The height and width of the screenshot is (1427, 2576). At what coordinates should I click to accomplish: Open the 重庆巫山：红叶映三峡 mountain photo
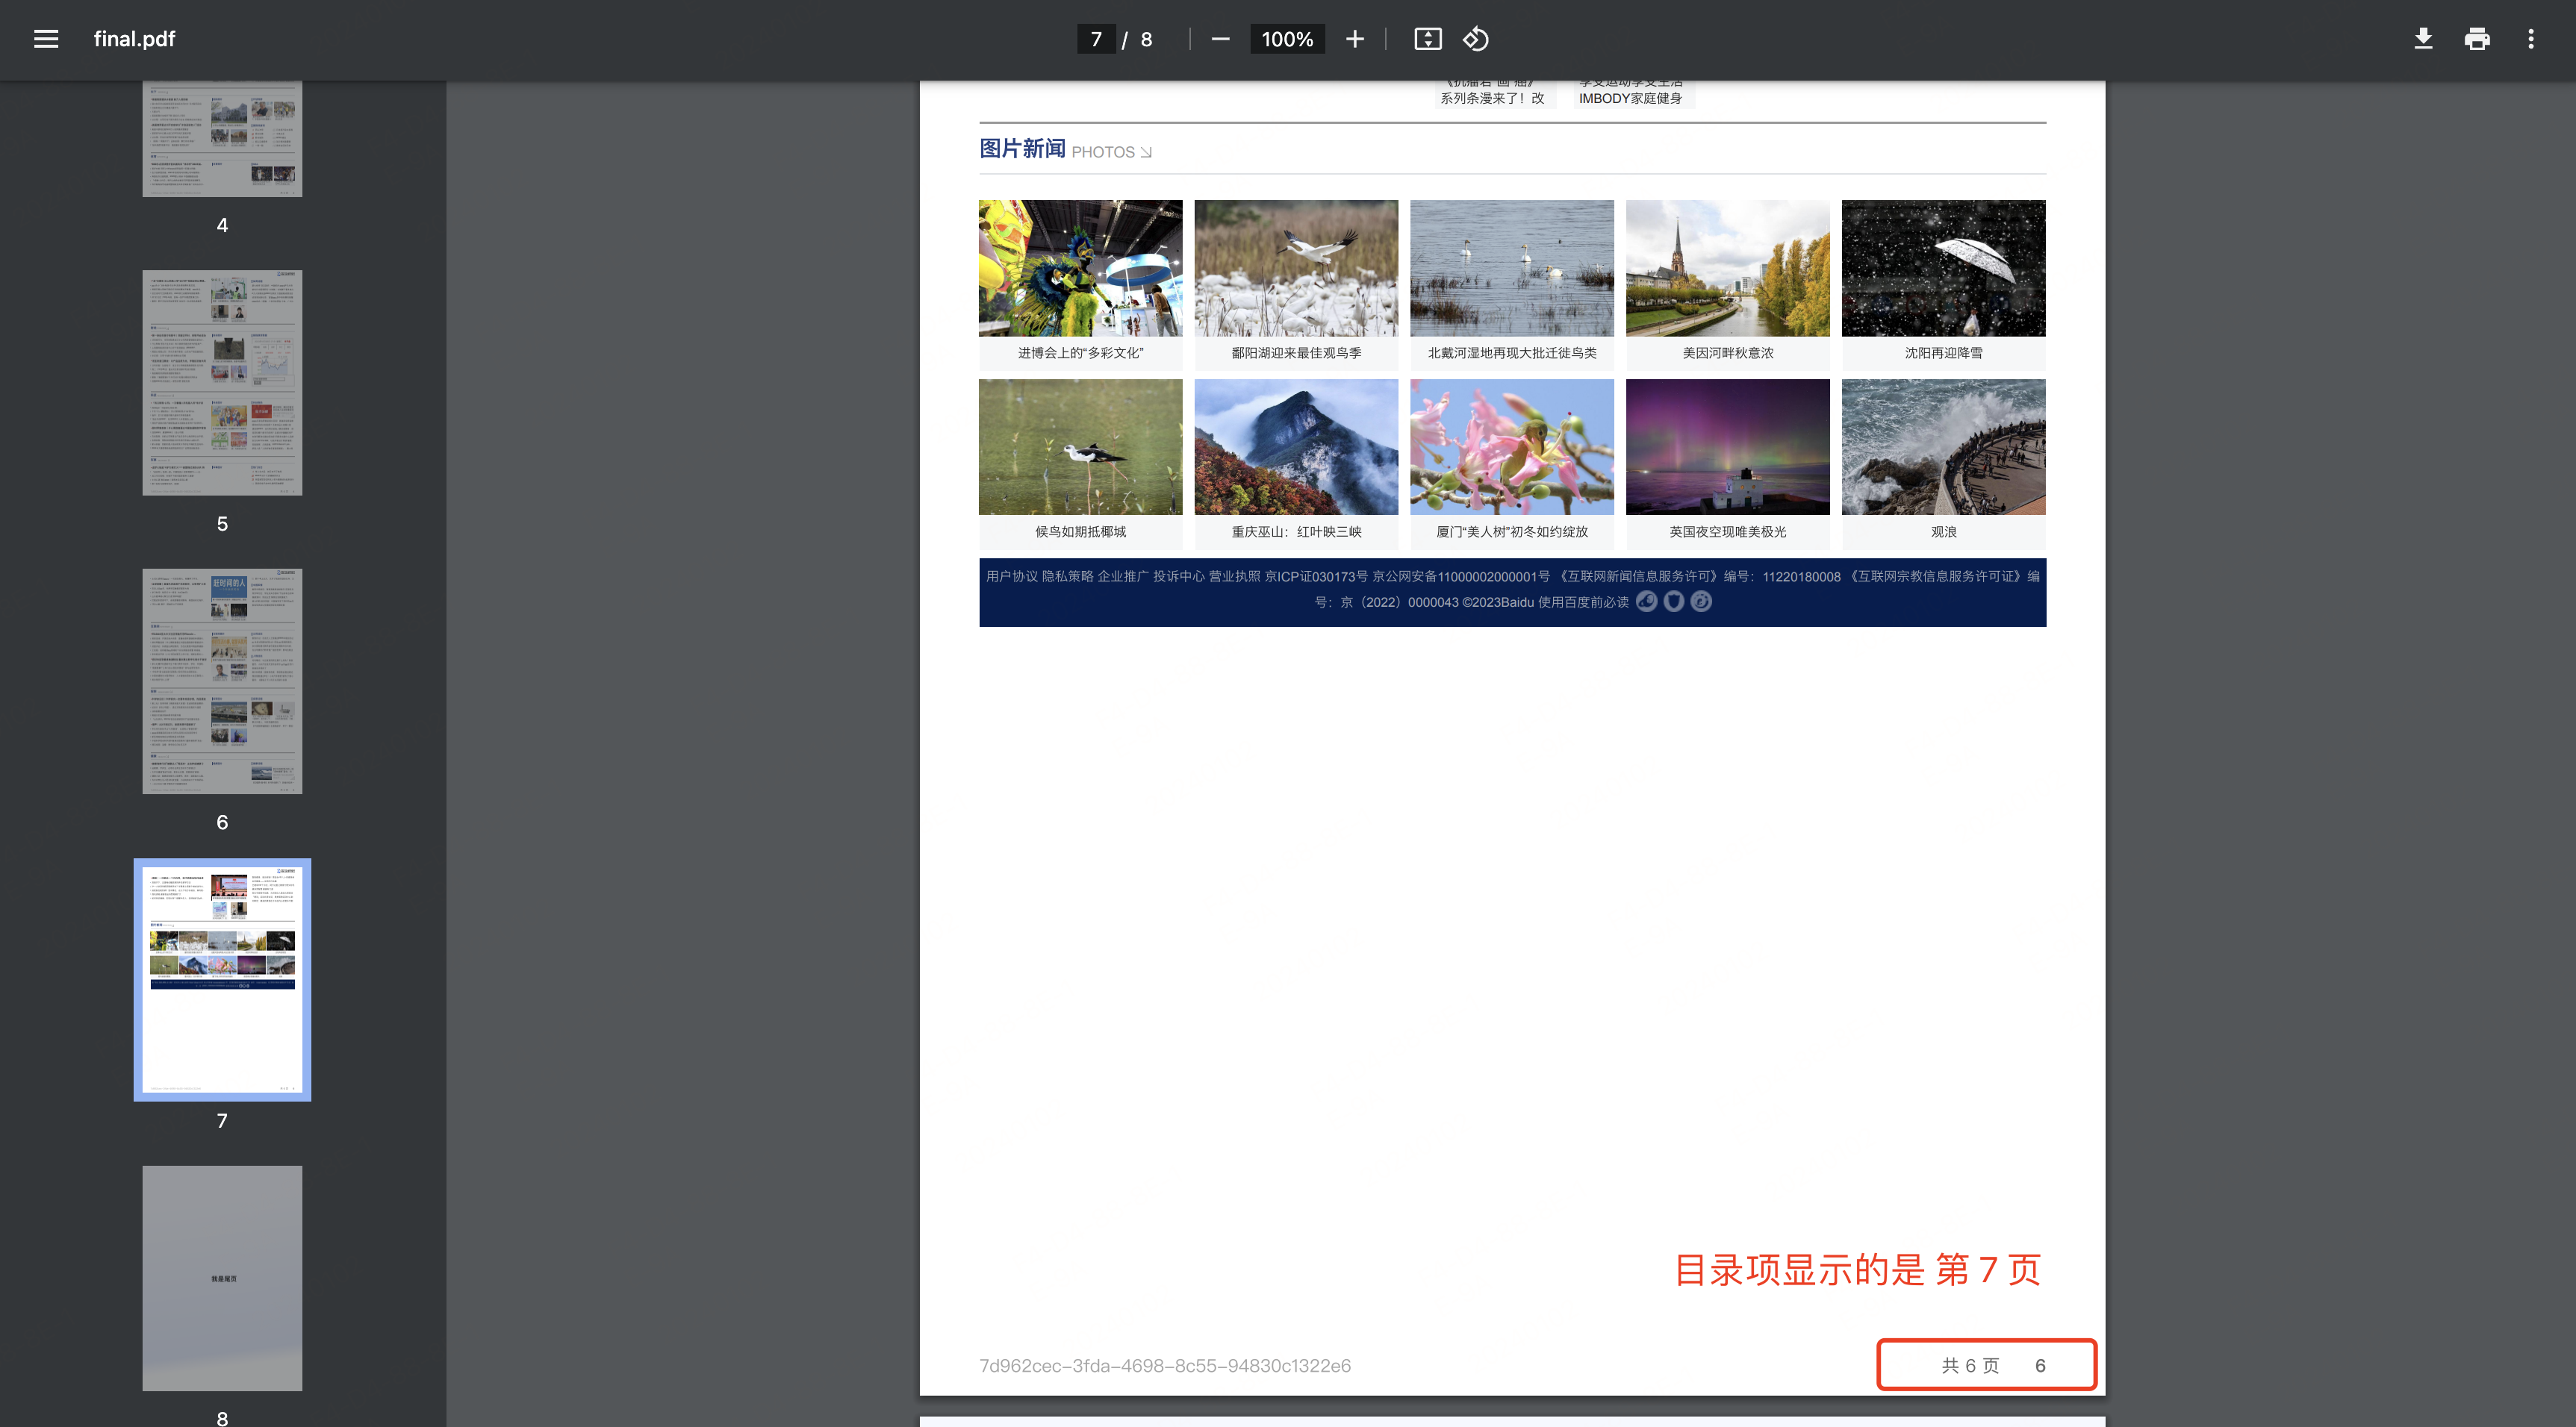point(1296,447)
